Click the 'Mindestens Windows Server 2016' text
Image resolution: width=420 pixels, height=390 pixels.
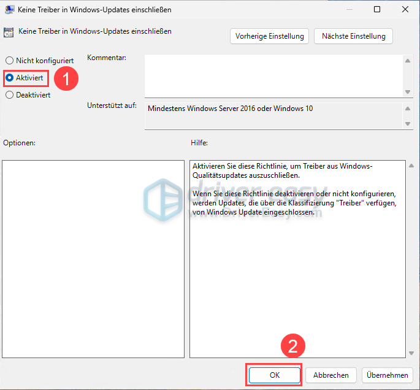[x=230, y=109]
